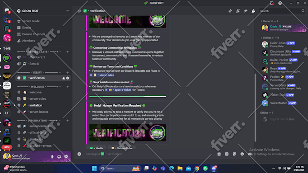
Task: Open File Explorer from taskbar
Action: point(180,168)
